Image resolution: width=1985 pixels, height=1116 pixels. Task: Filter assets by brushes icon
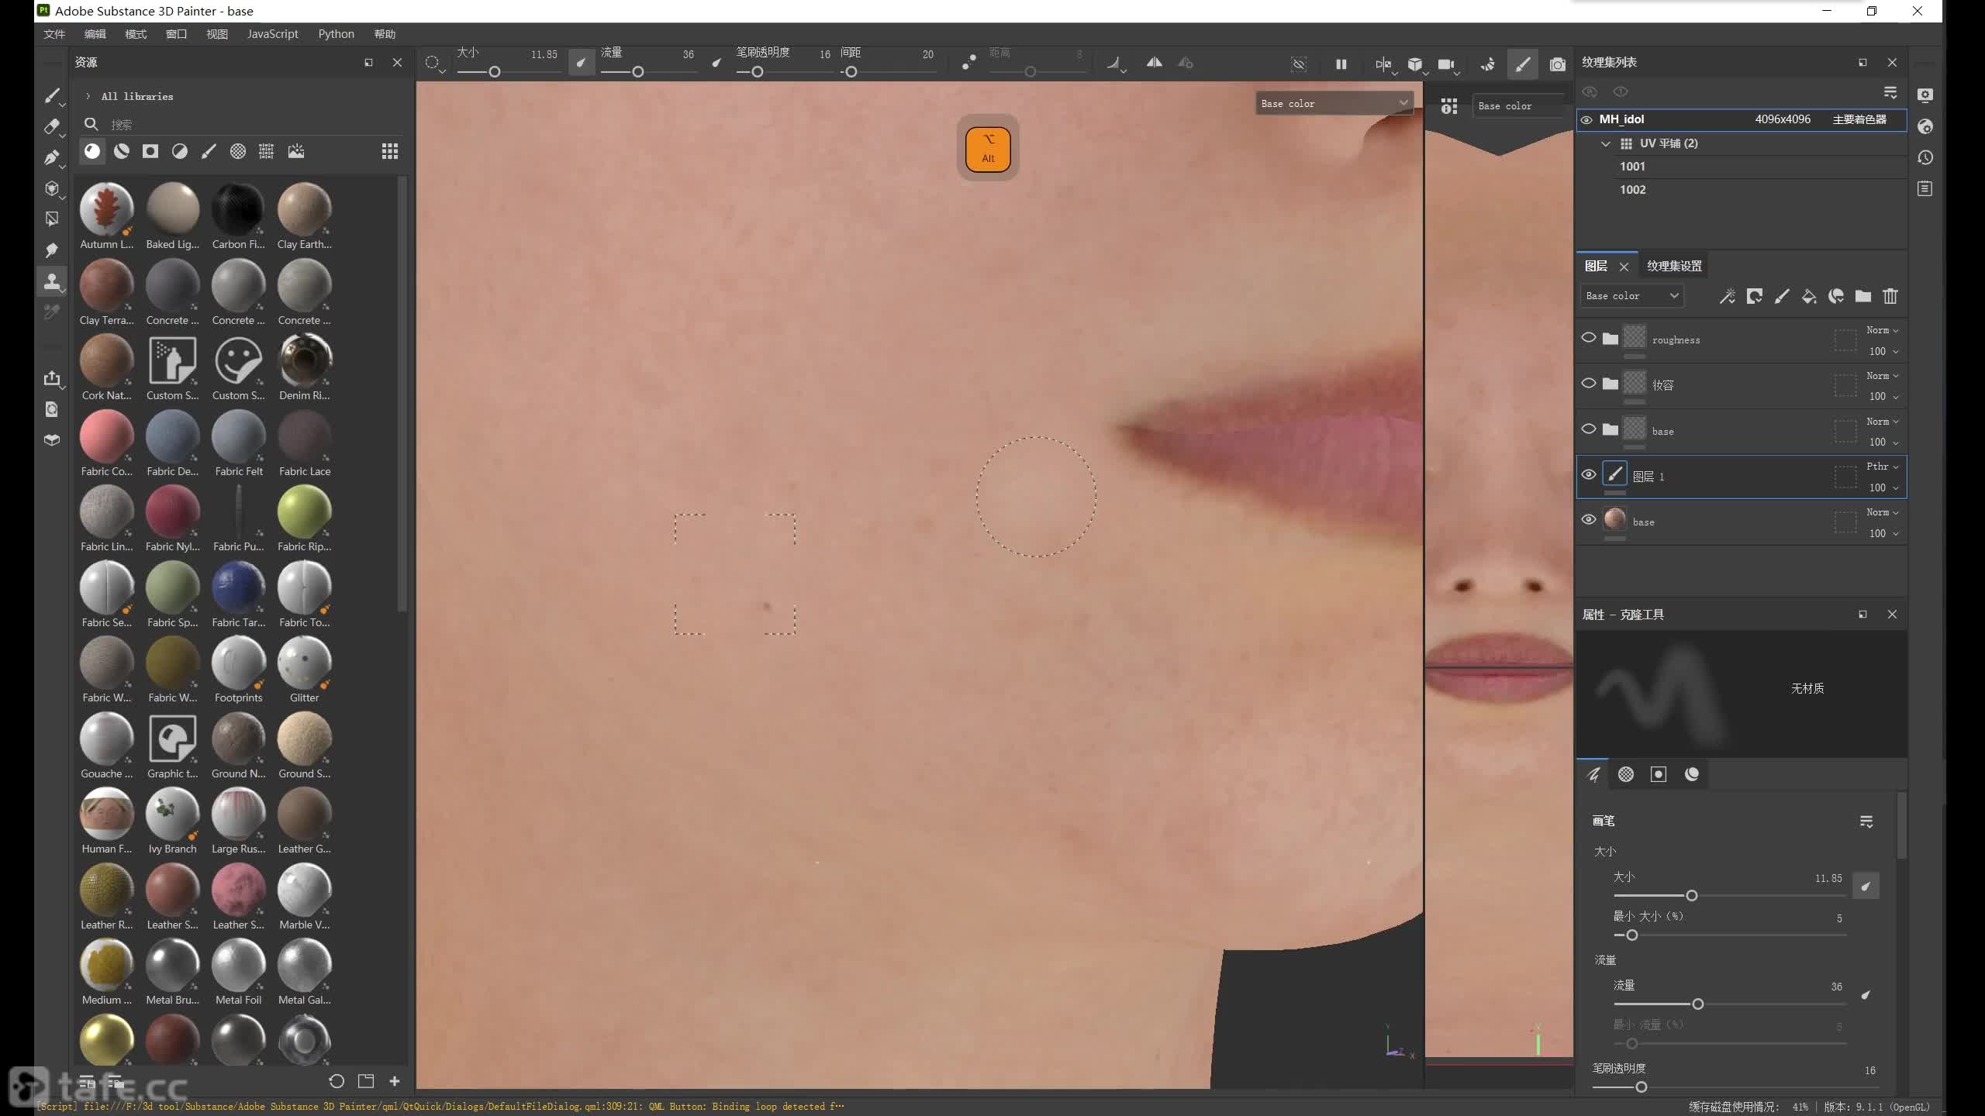tap(209, 151)
